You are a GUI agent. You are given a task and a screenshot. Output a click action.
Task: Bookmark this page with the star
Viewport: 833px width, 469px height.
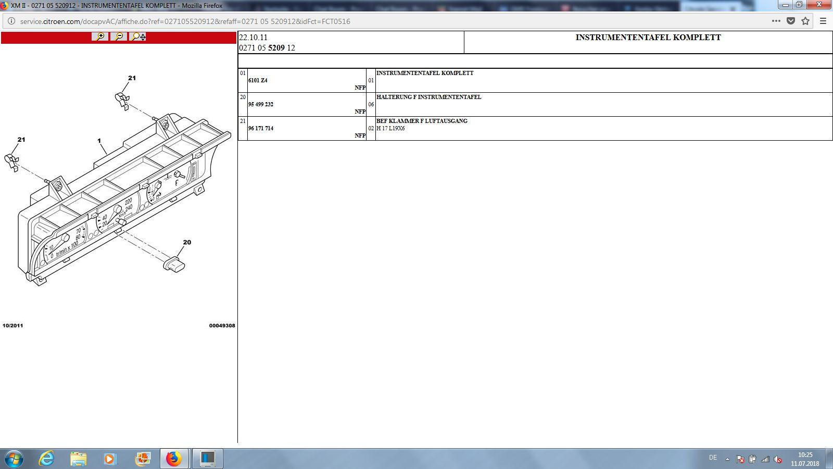pyautogui.click(x=805, y=21)
